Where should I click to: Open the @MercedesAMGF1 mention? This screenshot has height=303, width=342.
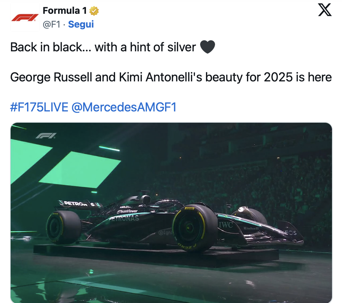[124, 107]
